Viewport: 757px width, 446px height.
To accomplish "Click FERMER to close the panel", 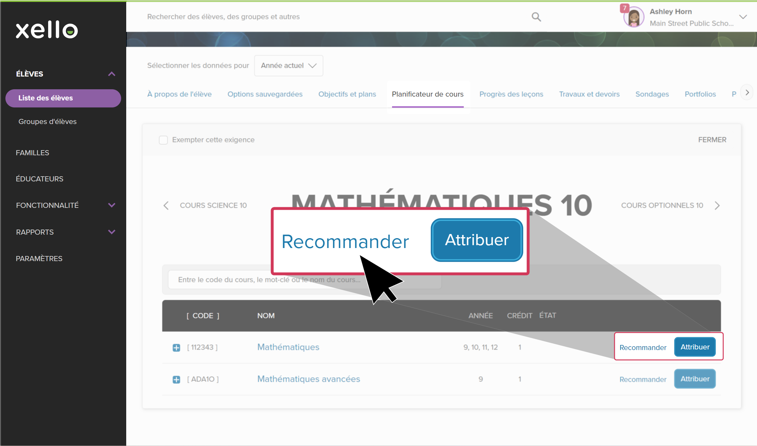I will (x=712, y=140).
